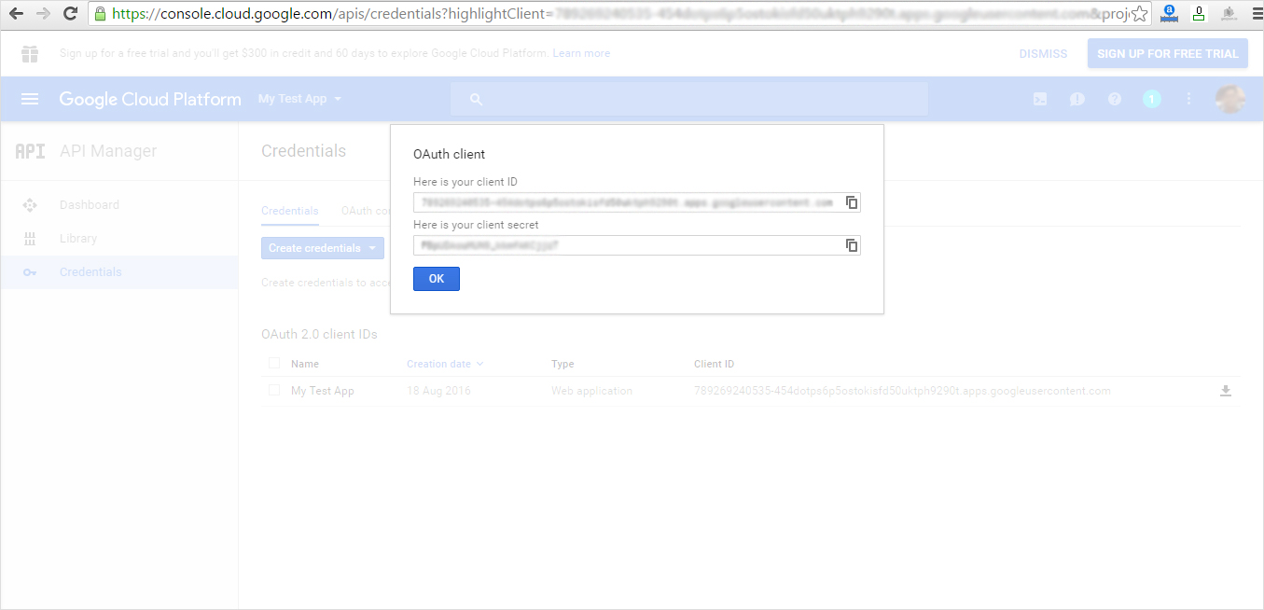Open the help question mark icon
Screen dimensions: 1264x610
pos(1115,99)
